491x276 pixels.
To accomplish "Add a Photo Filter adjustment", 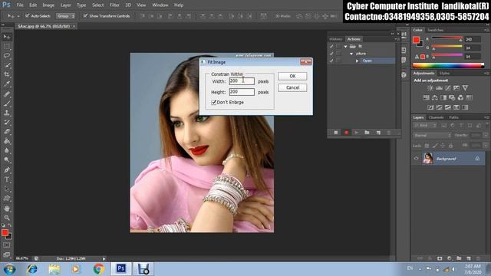I will [x=452, y=97].
